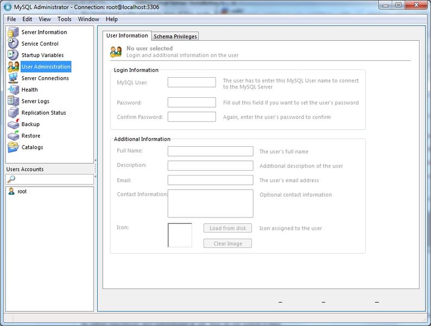This screenshot has width=431, height=326.
Task: Open the Service Control section
Action: (x=40, y=44)
